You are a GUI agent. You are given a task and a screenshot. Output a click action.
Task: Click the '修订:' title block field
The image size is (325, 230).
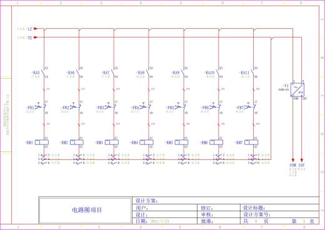pyautogui.click(x=219, y=207)
